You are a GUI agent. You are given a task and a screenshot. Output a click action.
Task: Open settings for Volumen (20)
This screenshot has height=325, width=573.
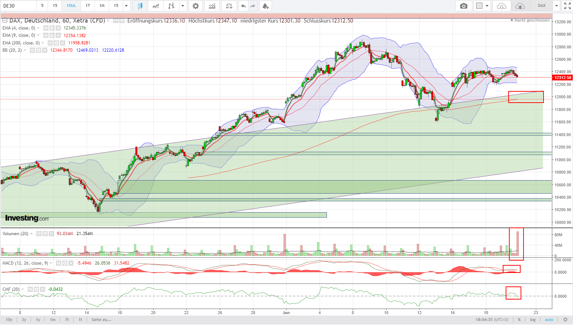click(45, 234)
